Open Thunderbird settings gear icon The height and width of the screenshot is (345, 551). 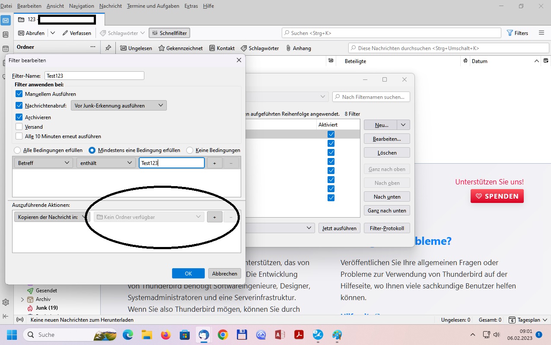[6, 302]
